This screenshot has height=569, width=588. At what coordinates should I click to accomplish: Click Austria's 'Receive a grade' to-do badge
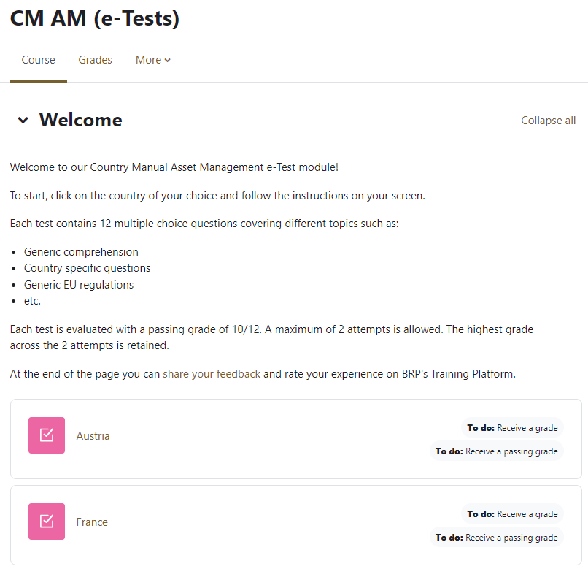pos(513,428)
